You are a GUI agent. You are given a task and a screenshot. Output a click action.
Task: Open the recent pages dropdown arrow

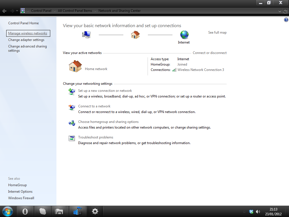pos(17,11)
